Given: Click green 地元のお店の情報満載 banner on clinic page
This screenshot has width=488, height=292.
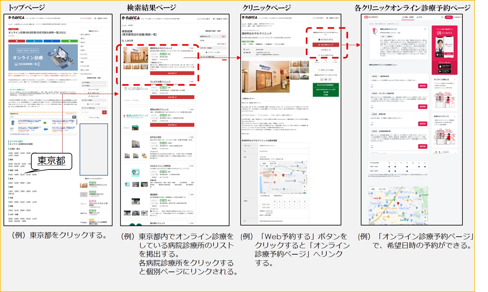Looking at the screenshot, I should coord(326,90).
